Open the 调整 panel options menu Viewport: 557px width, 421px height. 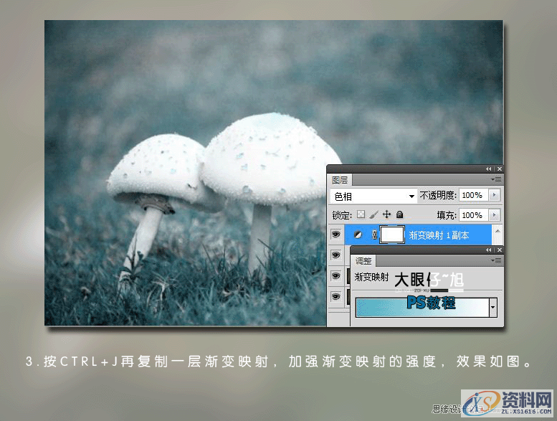(496, 261)
